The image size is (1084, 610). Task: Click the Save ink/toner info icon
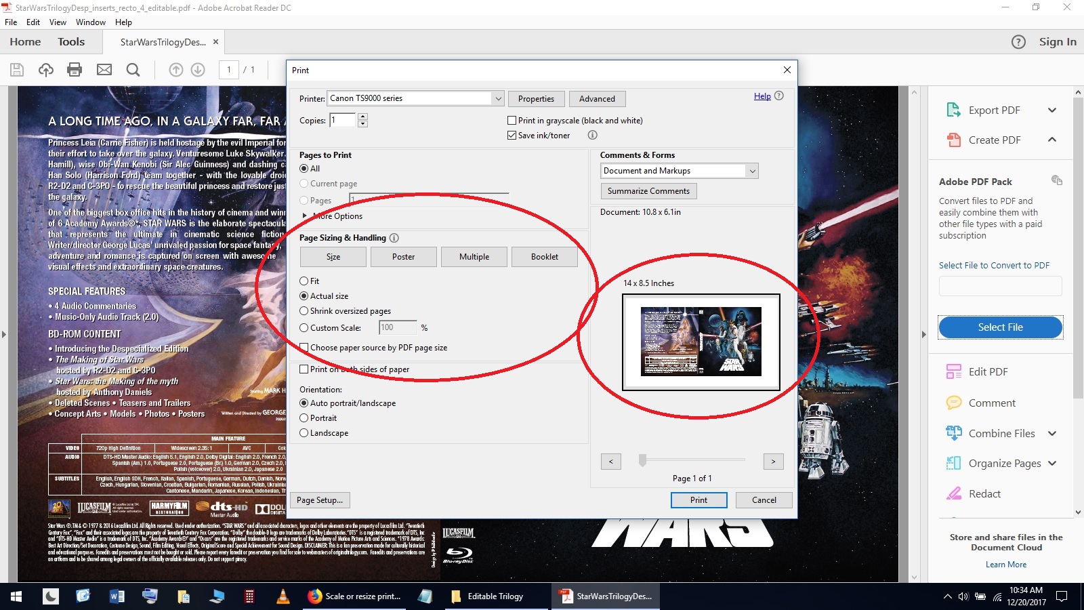point(592,135)
